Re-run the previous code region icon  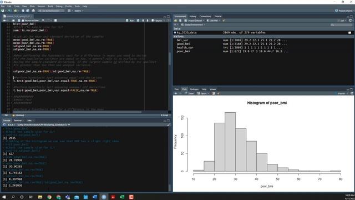138,21
